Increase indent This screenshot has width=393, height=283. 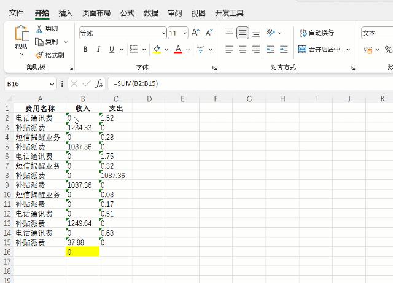[x=284, y=49]
